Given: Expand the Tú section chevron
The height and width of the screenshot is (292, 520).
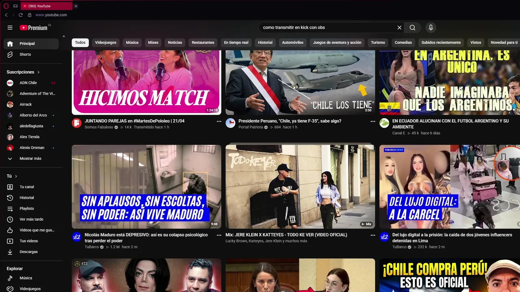Looking at the screenshot, I should 16,176.
